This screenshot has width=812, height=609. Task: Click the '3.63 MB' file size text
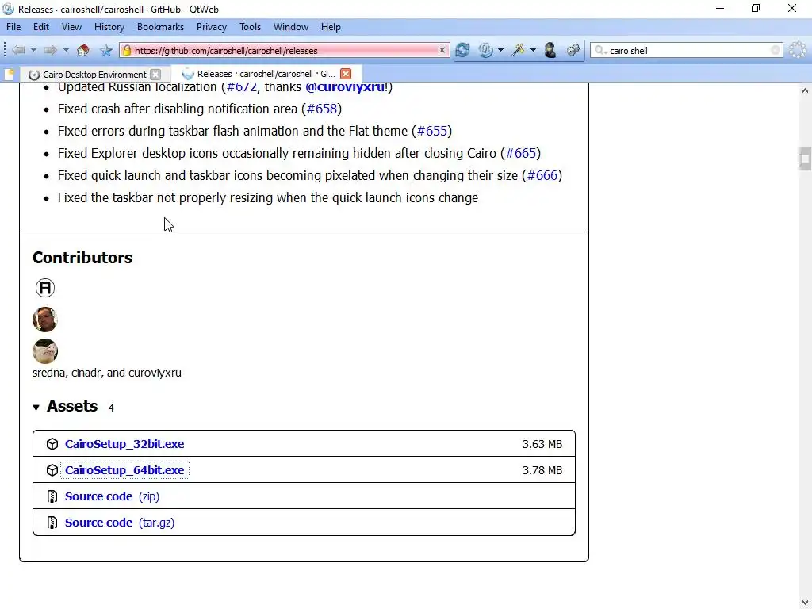(x=542, y=444)
